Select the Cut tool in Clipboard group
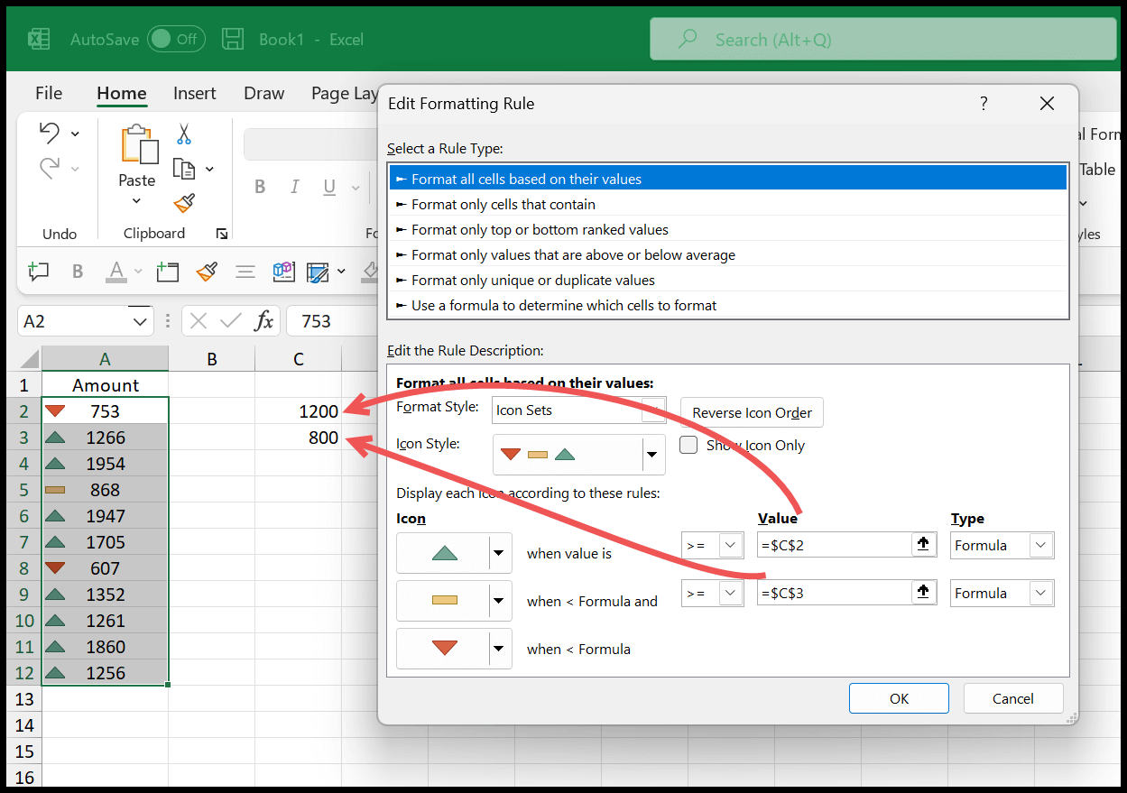The height and width of the screenshot is (793, 1127). point(183,133)
